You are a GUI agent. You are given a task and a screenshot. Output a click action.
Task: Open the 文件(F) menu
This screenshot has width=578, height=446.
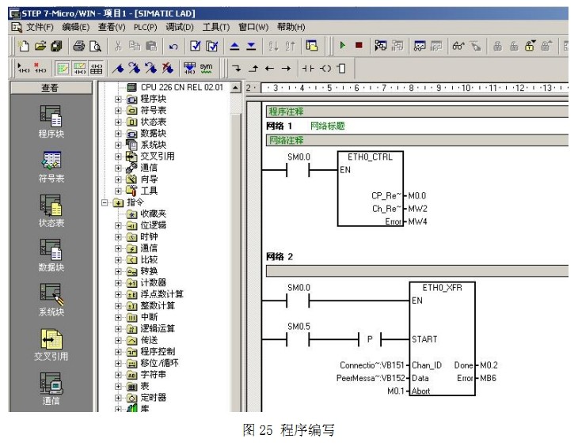tap(40, 27)
